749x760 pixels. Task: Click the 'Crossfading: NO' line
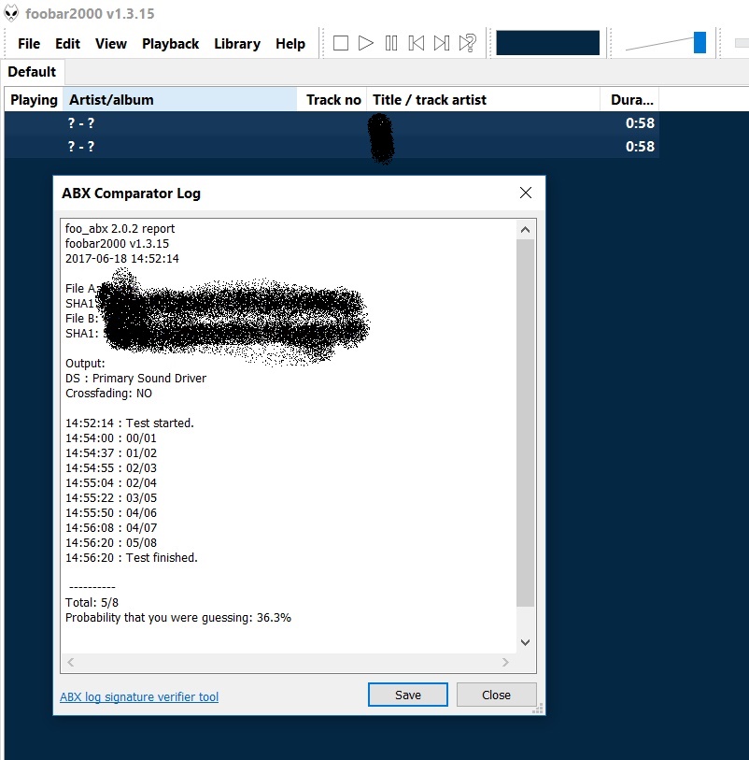point(108,394)
